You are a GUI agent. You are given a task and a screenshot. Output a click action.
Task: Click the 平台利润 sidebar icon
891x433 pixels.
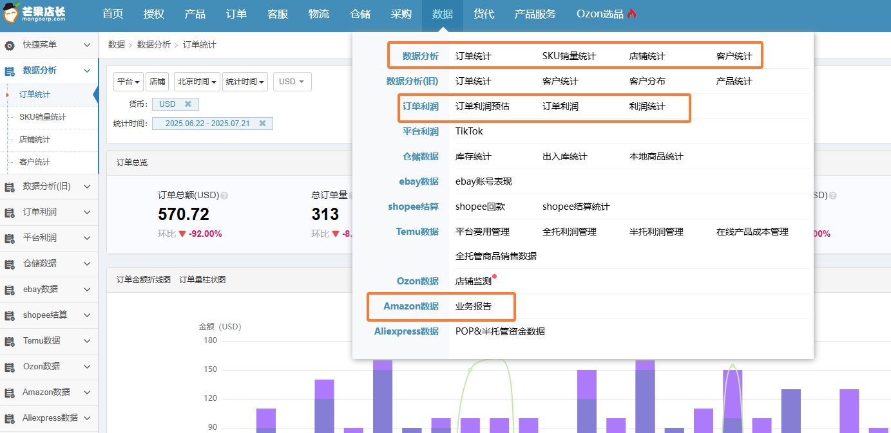(10, 238)
